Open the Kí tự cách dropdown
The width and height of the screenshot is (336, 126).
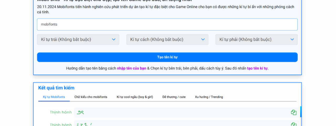click(x=167, y=39)
